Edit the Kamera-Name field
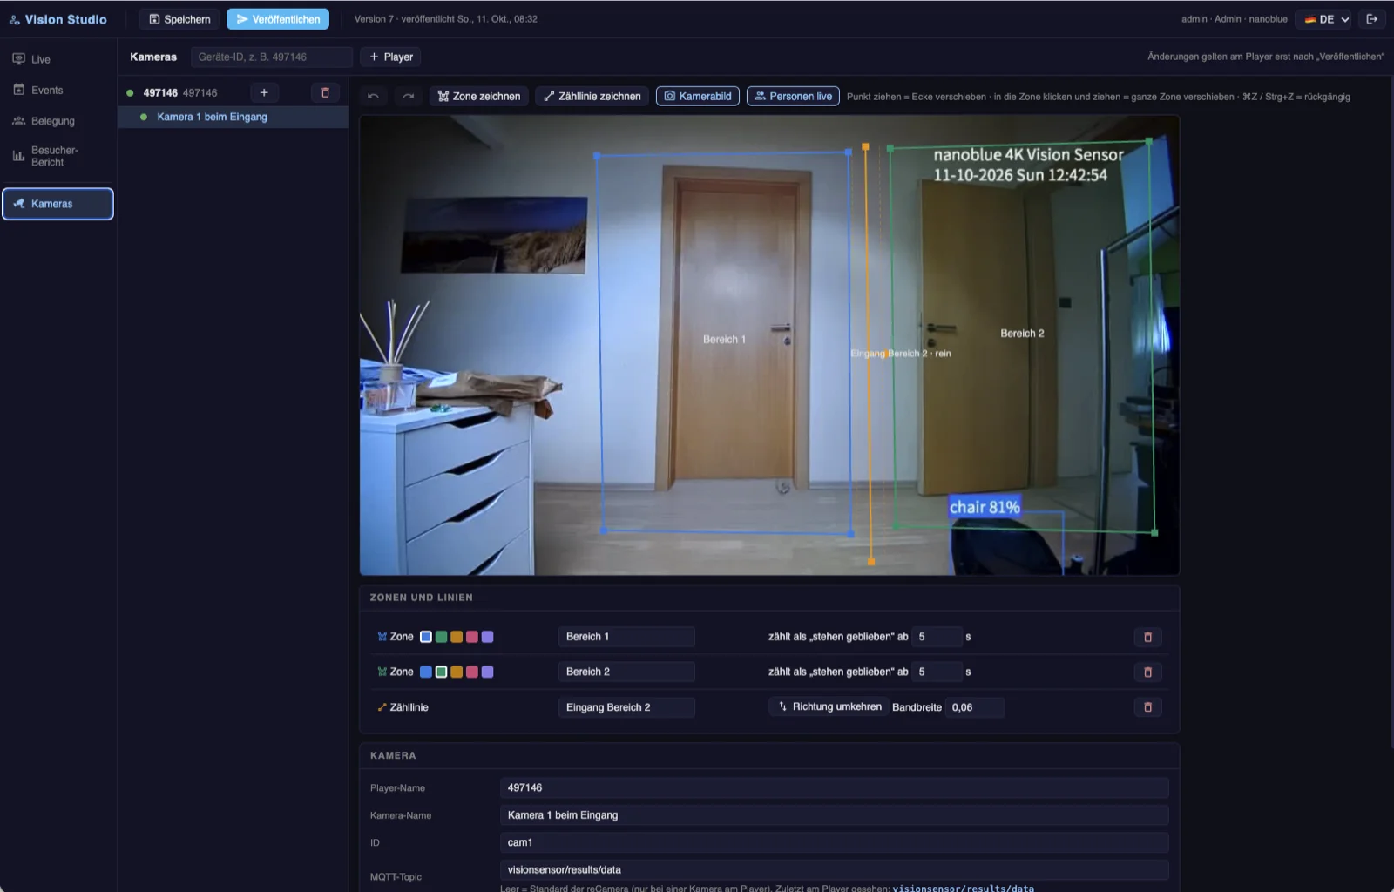This screenshot has height=892, width=1394. 834,815
